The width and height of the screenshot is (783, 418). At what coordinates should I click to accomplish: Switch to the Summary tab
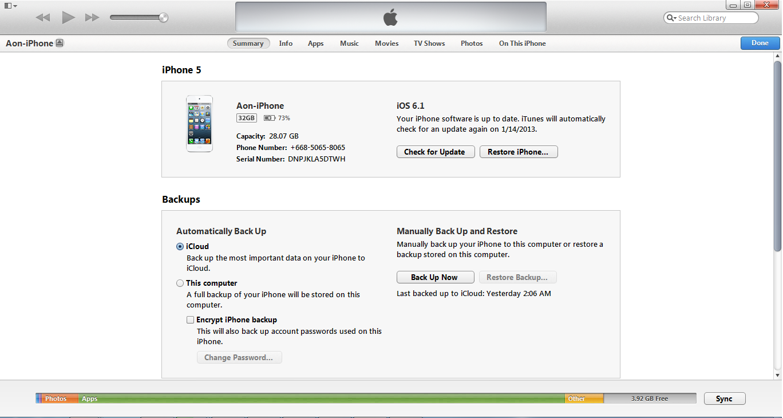(x=248, y=44)
